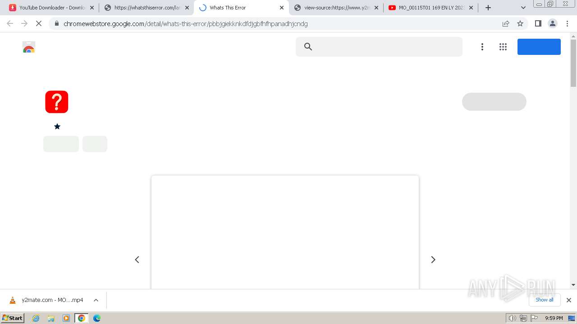This screenshot has width=577, height=324.
Task: Close the whatsthiserror.com tab
Action: (187, 8)
